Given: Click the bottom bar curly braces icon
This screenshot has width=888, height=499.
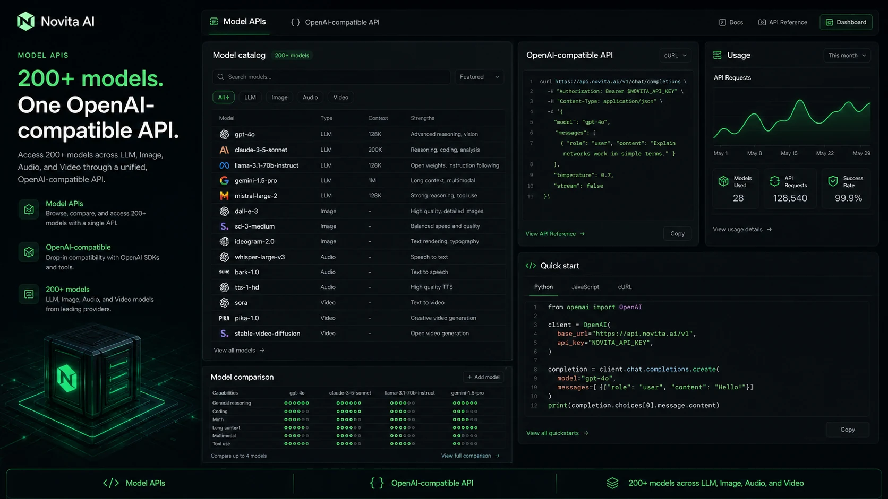Looking at the screenshot, I should pos(377,483).
